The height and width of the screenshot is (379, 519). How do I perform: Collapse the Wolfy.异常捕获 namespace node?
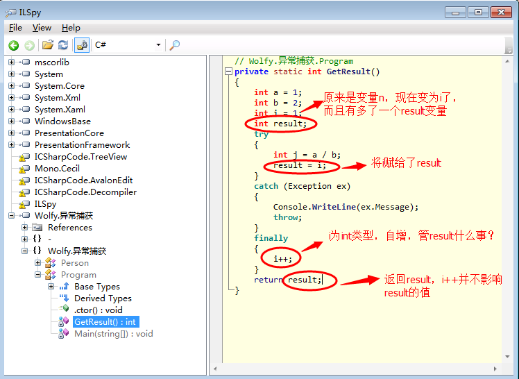click(24, 251)
